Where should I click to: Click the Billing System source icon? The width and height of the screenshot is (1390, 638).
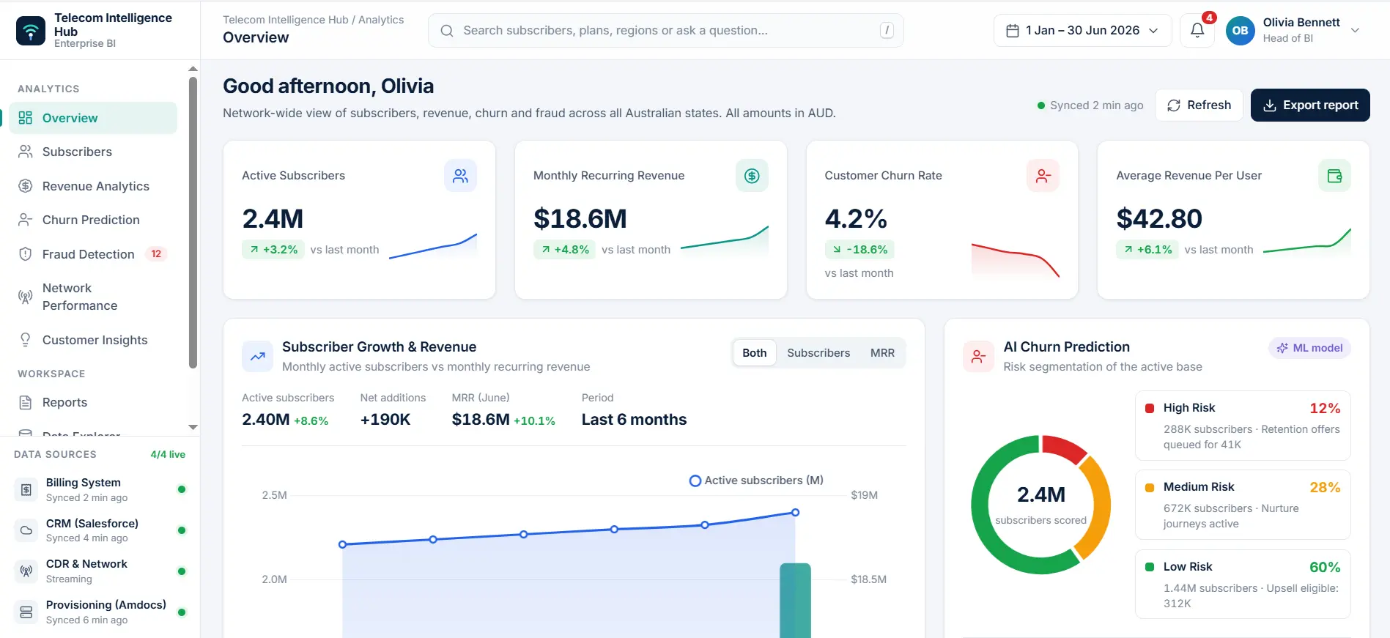[26, 489]
